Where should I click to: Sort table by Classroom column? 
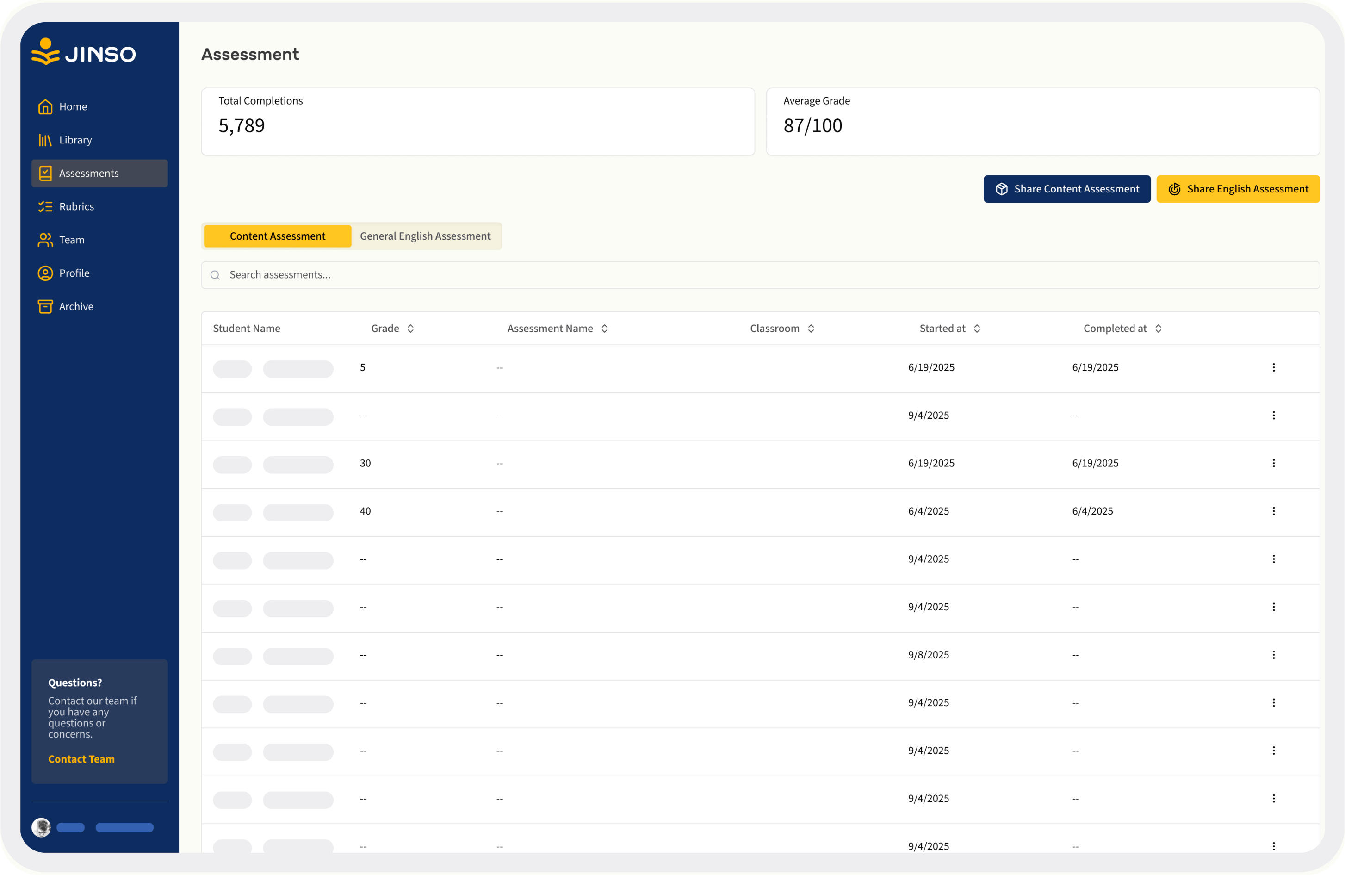coord(811,329)
